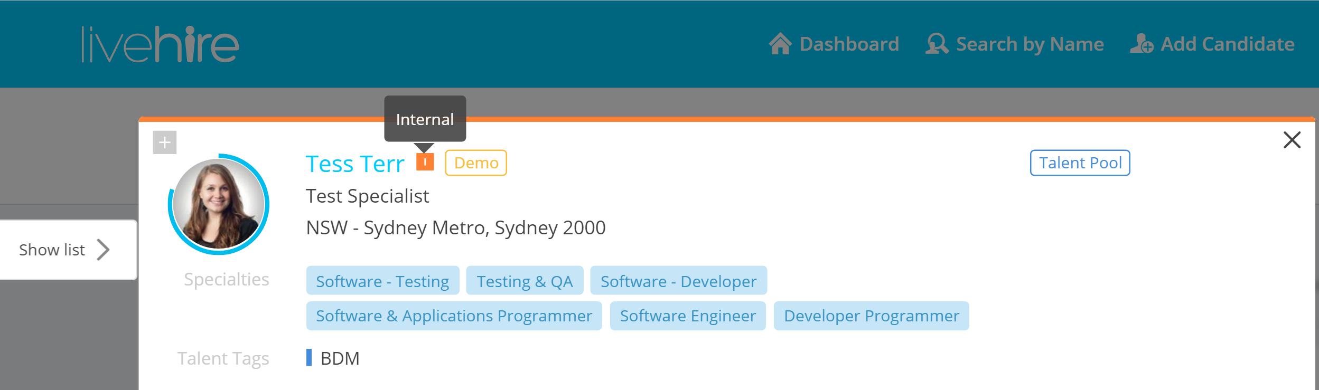Click the Add Candidate person icon
1319x390 pixels.
click(x=1141, y=44)
